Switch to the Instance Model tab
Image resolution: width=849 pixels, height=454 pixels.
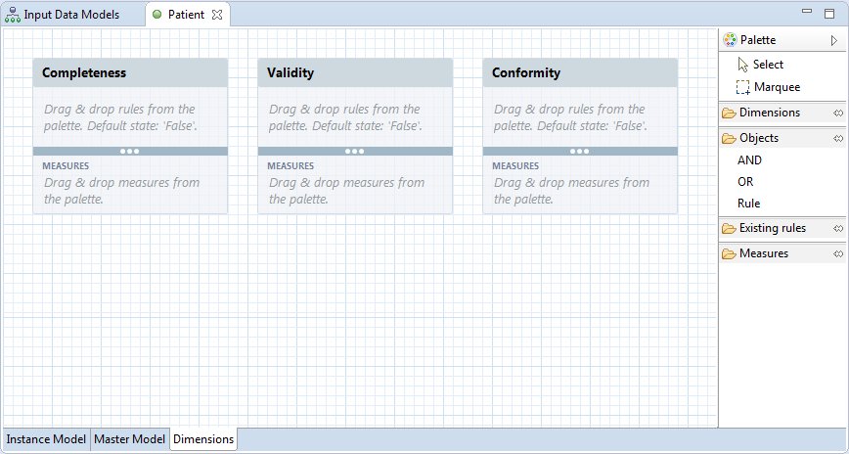click(x=46, y=438)
